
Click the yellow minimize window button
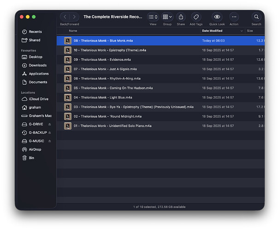[28, 17]
